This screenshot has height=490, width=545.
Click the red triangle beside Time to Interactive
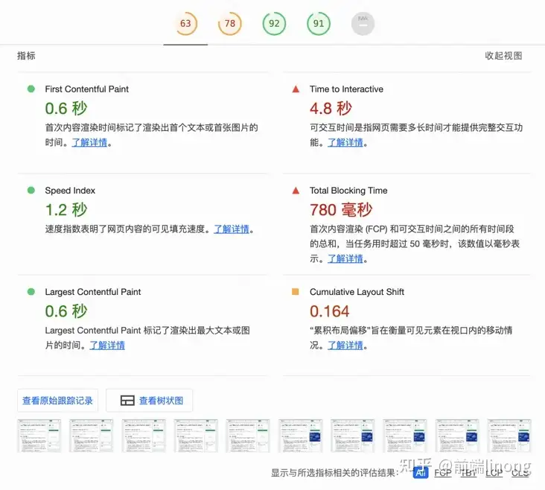click(296, 89)
